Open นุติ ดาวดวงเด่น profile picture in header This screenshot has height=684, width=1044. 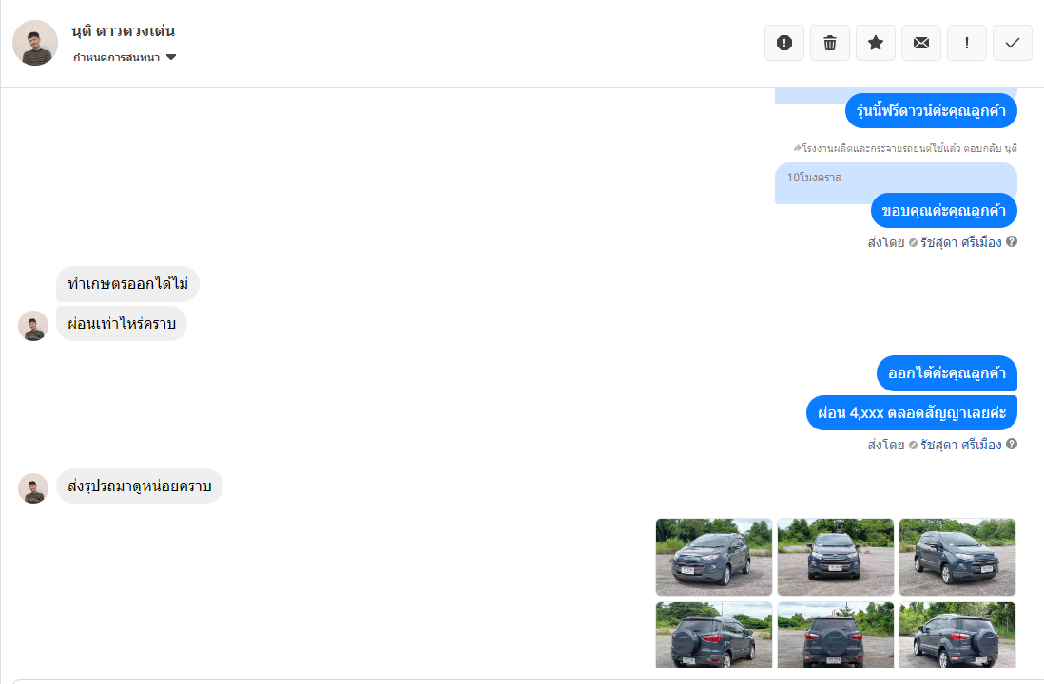coord(35,43)
